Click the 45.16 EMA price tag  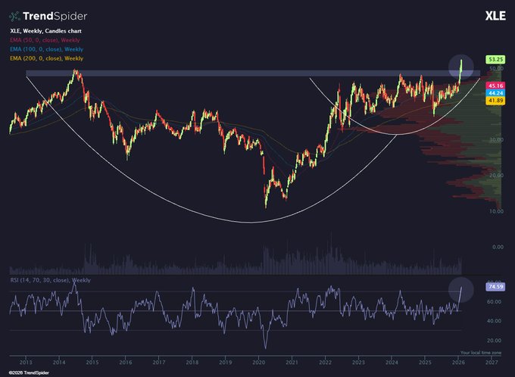pos(495,86)
